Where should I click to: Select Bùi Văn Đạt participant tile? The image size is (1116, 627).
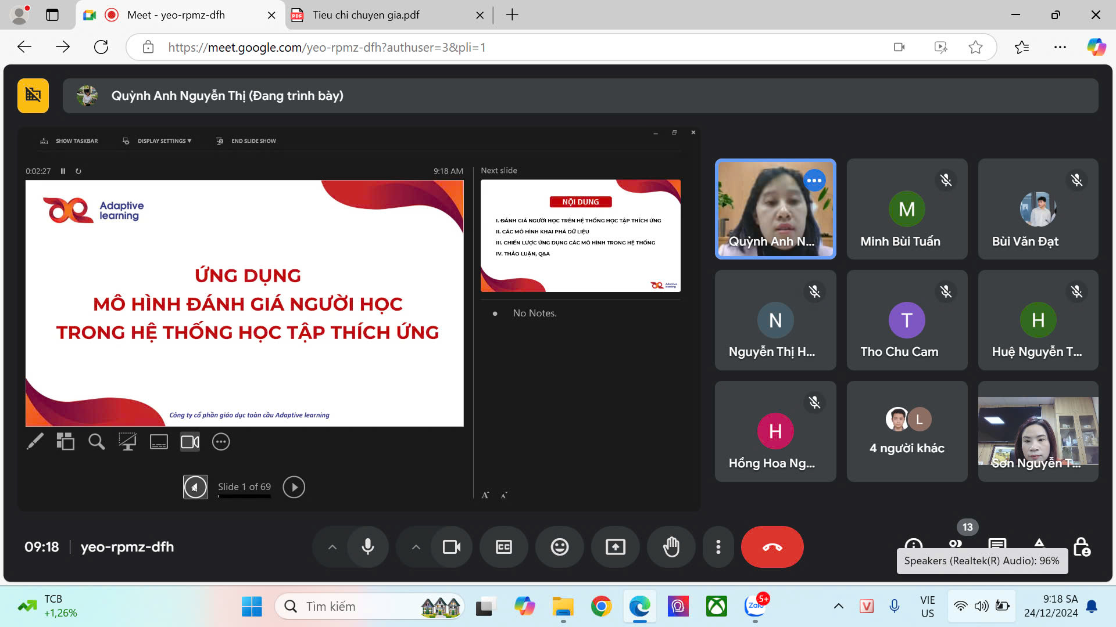[1038, 209]
